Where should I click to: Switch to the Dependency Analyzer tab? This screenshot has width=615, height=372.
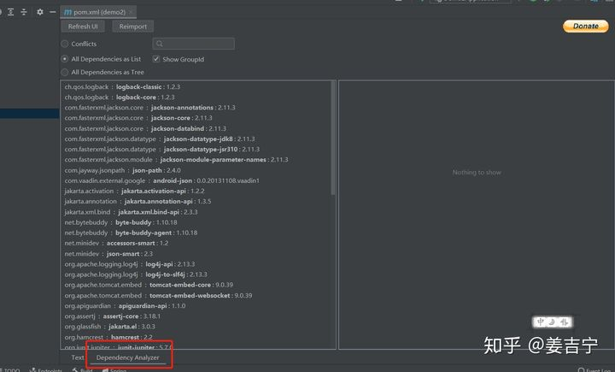128,357
